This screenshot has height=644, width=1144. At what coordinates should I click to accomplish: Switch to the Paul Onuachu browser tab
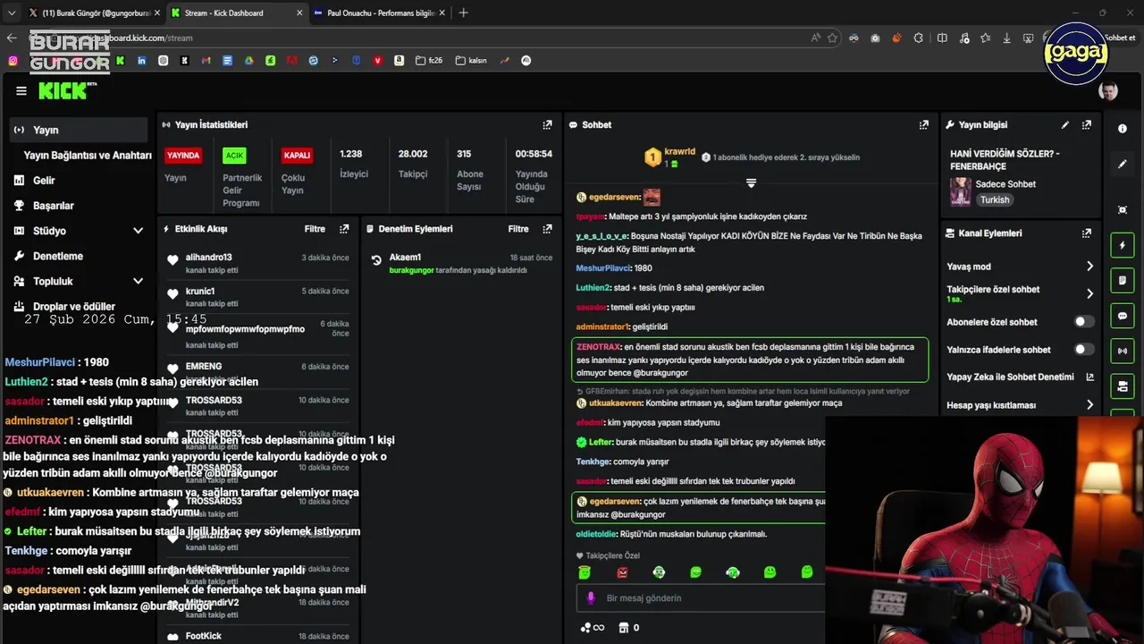(x=379, y=13)
